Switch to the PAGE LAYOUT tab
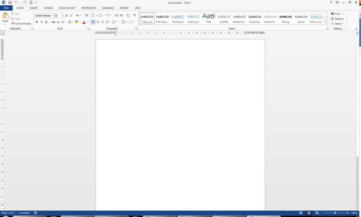This screenshot has height=217, width=361. [67, 8]
